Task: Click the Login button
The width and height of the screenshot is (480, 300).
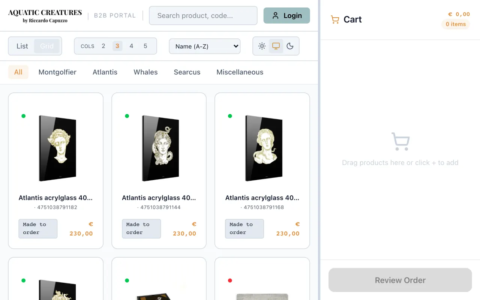Action: click(287, 15)
